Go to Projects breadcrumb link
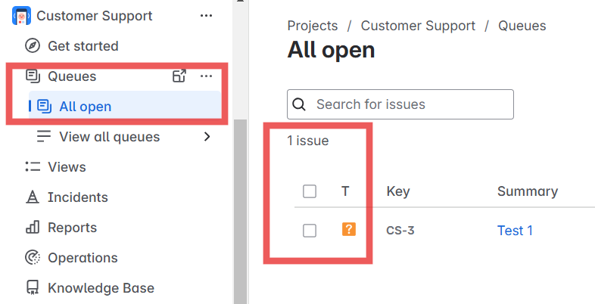Viewport: 595px width, 304px height. [313, 26]
